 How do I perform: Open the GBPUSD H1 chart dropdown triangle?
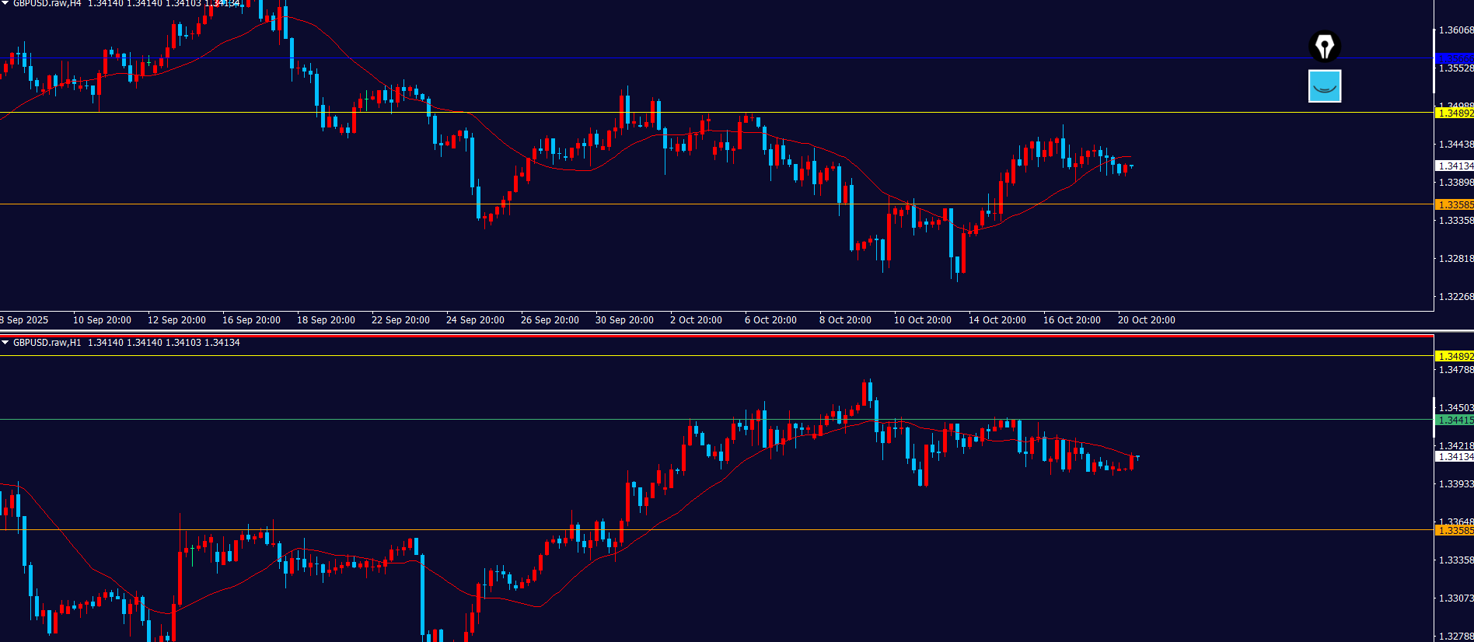pyautogui.click(x=5, y=343)
